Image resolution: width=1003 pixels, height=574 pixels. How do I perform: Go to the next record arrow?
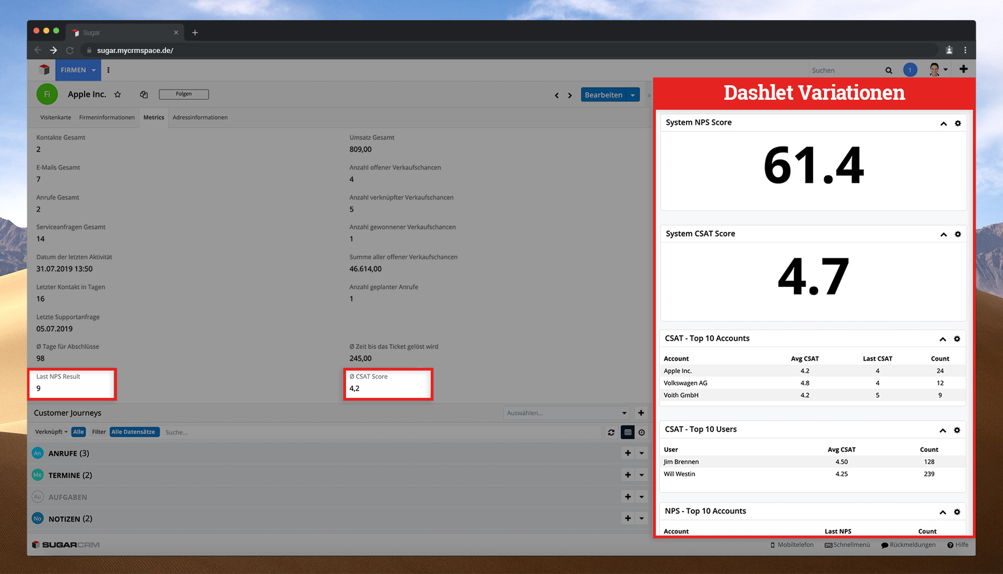click(x=570, y=96)
